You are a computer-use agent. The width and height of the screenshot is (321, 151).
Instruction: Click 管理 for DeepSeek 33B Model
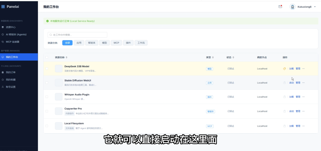click(298, 69)
